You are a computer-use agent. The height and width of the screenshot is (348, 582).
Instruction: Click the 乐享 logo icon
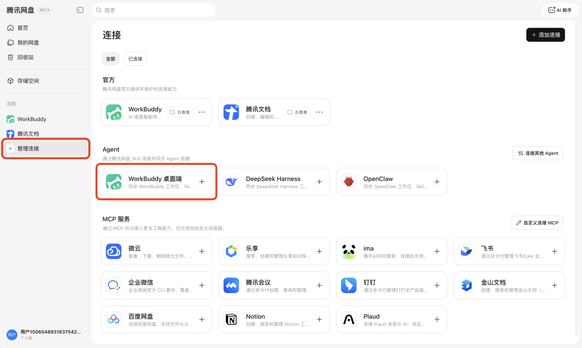231,251
